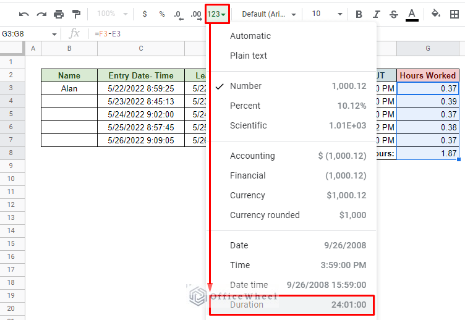Format as currency with dollar icon

pyautogui.click(x=145, y=14)
